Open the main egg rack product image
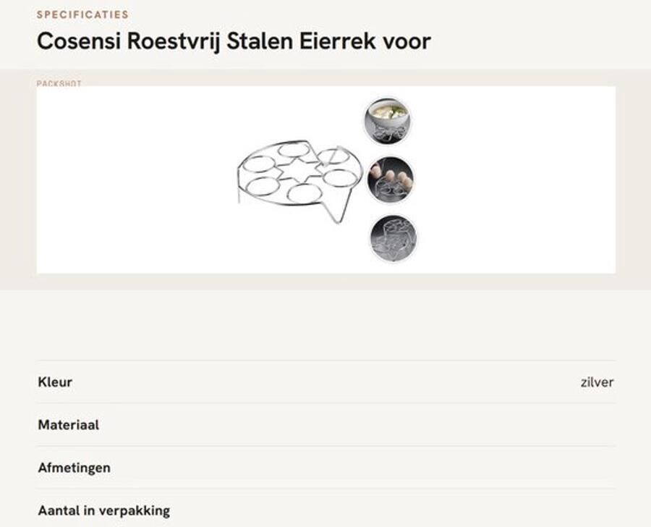This screenshot has height=527, width=651. point(300,181)
